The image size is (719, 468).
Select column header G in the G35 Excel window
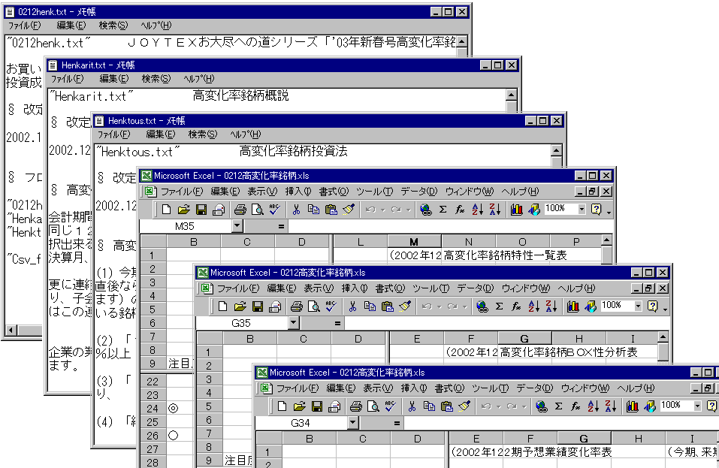pos(524,339)
